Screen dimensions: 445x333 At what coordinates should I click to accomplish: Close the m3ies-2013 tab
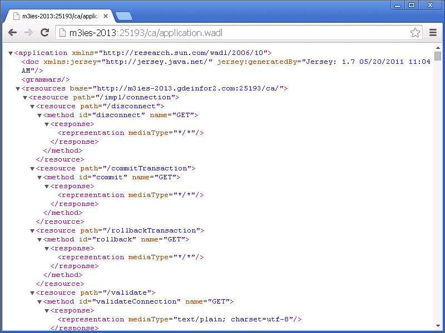point(106,16)
